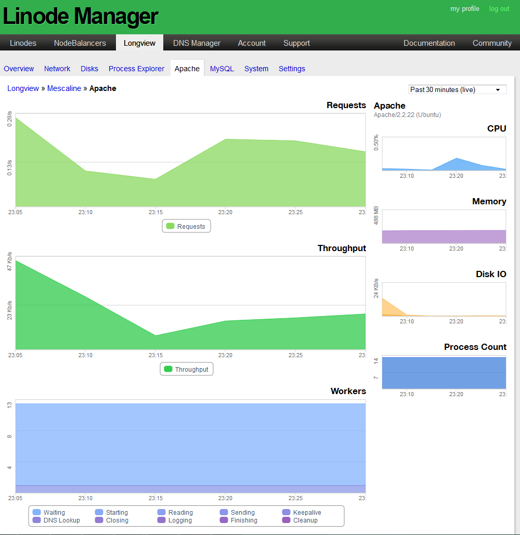520x535 pixels.
Task: Click the Workers chart title
Action: tap(348, 391)
